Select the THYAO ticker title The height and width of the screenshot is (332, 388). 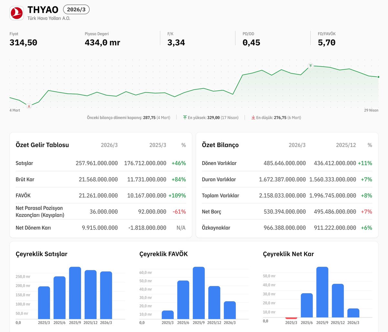[43, 10]
